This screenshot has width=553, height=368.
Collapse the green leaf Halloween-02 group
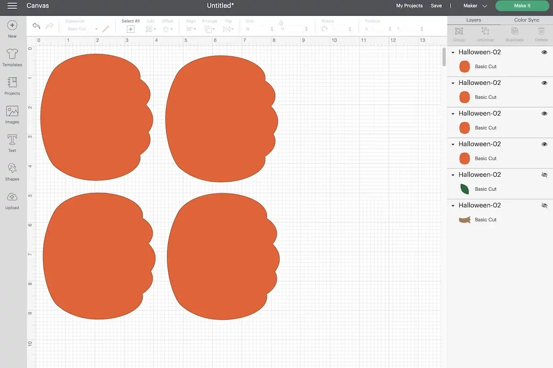coord(453,175)
